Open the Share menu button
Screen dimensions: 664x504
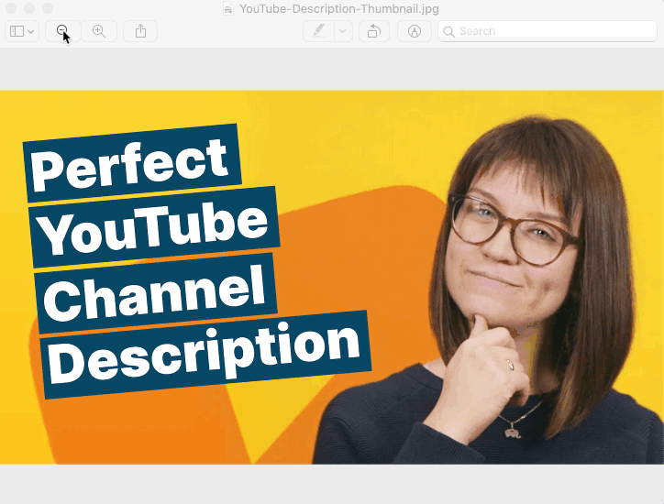(140, 31)
